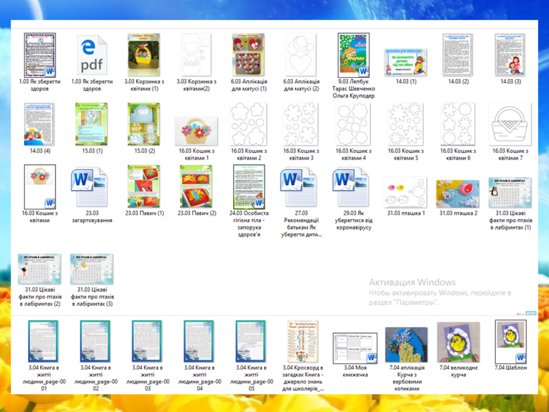The height and width of the screenshot is (412, 549).
Task: Open Word doc 29.03 Як уберегтися від коронавірусу
Action: click(x=351, y=188)
